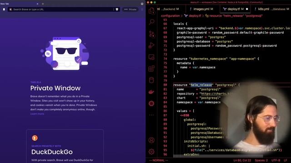Viewport: 291px width, 163px height.
Task: Click the Private Window heading
Action: click(55, 88)
